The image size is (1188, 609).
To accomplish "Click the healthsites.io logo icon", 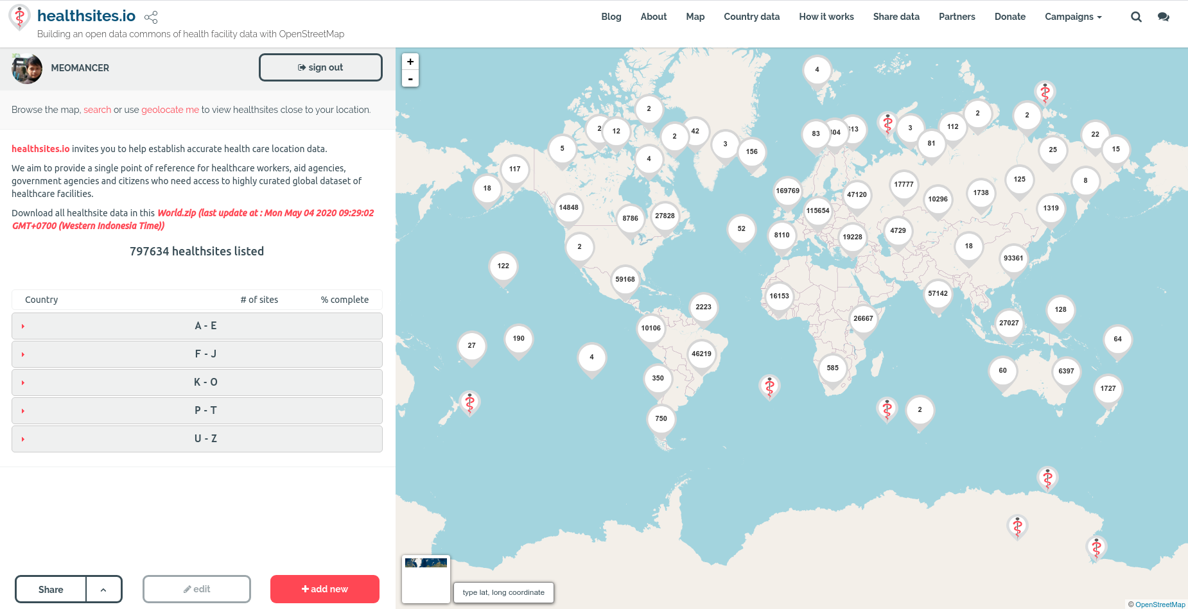I will (x=19, y=17).
